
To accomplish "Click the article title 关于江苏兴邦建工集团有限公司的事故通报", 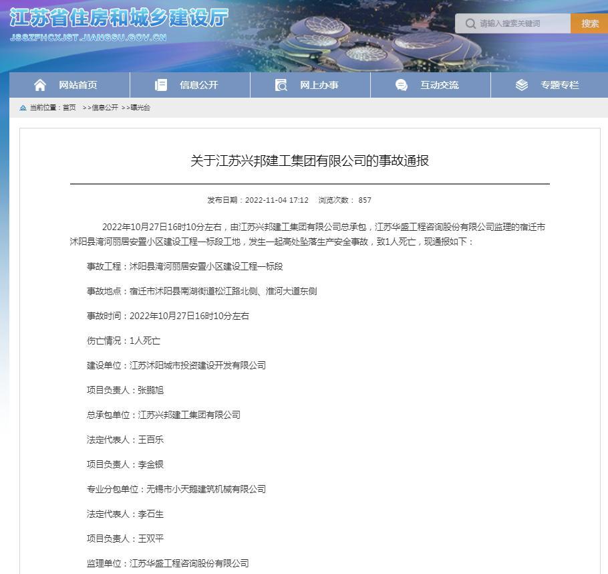I will click(309, 161).
